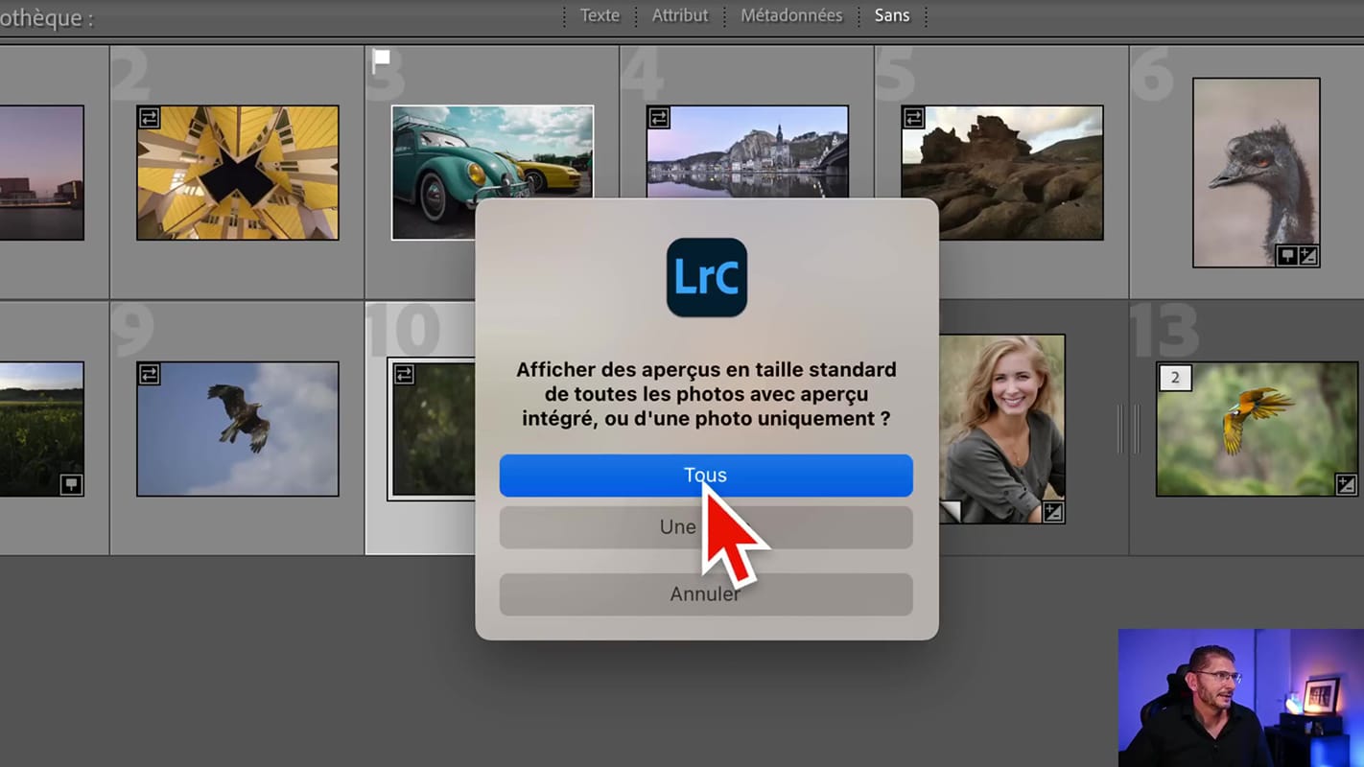Select the rock formation thumbnail
The image size is (1364, 767).
pyautogui.click(x=1002, y=173)
